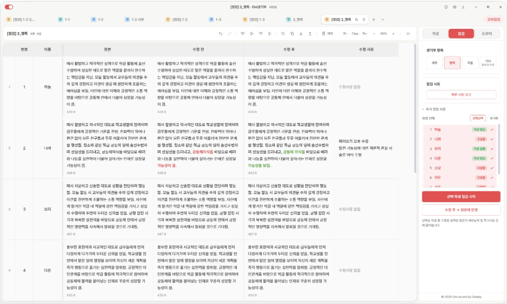Click the delete row icon in toolbar
This screenshot has width=507, height=304.
tap(261, 34)
